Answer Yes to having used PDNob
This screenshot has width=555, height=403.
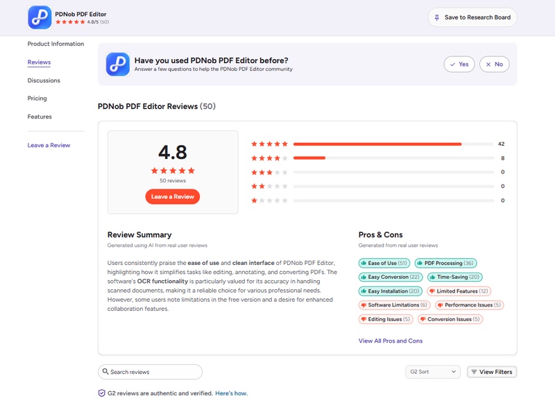coord(459,65)
